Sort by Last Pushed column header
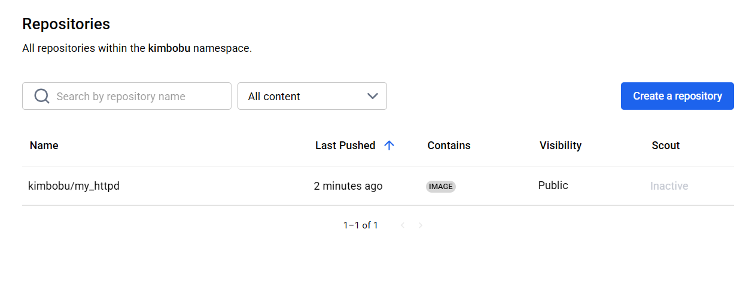 345,146
